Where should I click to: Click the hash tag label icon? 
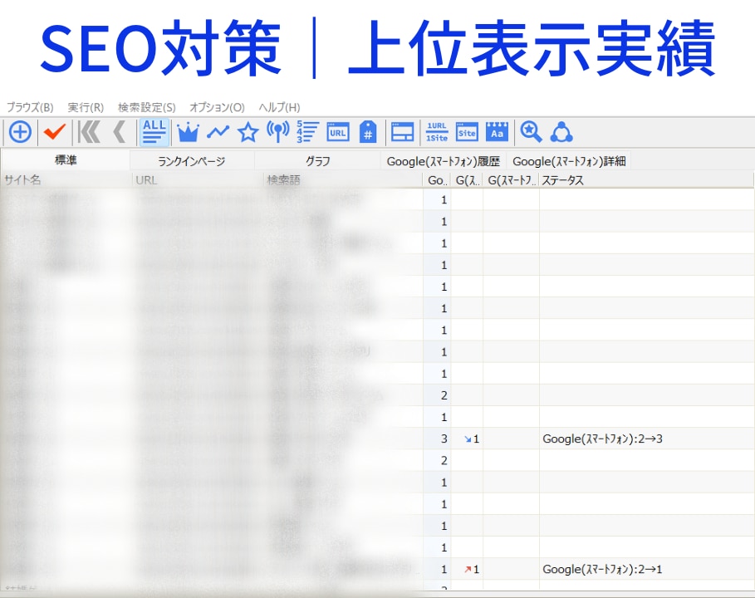click(368, 132)
